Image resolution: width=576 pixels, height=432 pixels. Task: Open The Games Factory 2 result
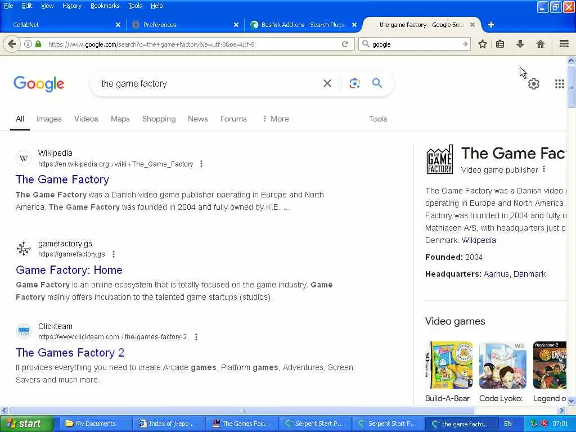click(x=70, y=352)
